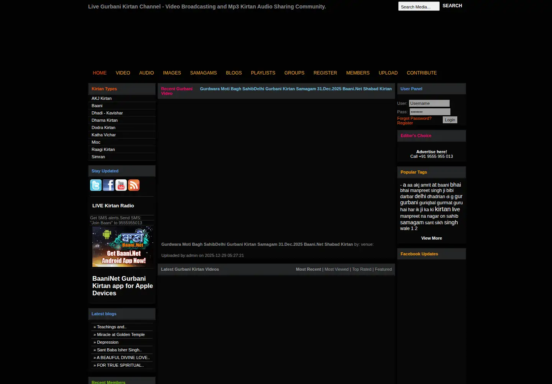Open the Depression blog post

108,342
